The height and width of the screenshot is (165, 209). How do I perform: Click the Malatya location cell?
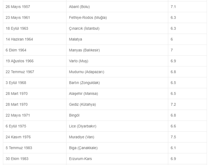[x=76, y=39]
